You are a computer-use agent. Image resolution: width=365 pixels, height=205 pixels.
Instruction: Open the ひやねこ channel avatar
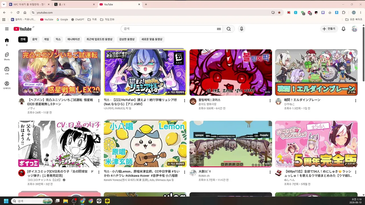coord(278,101)
